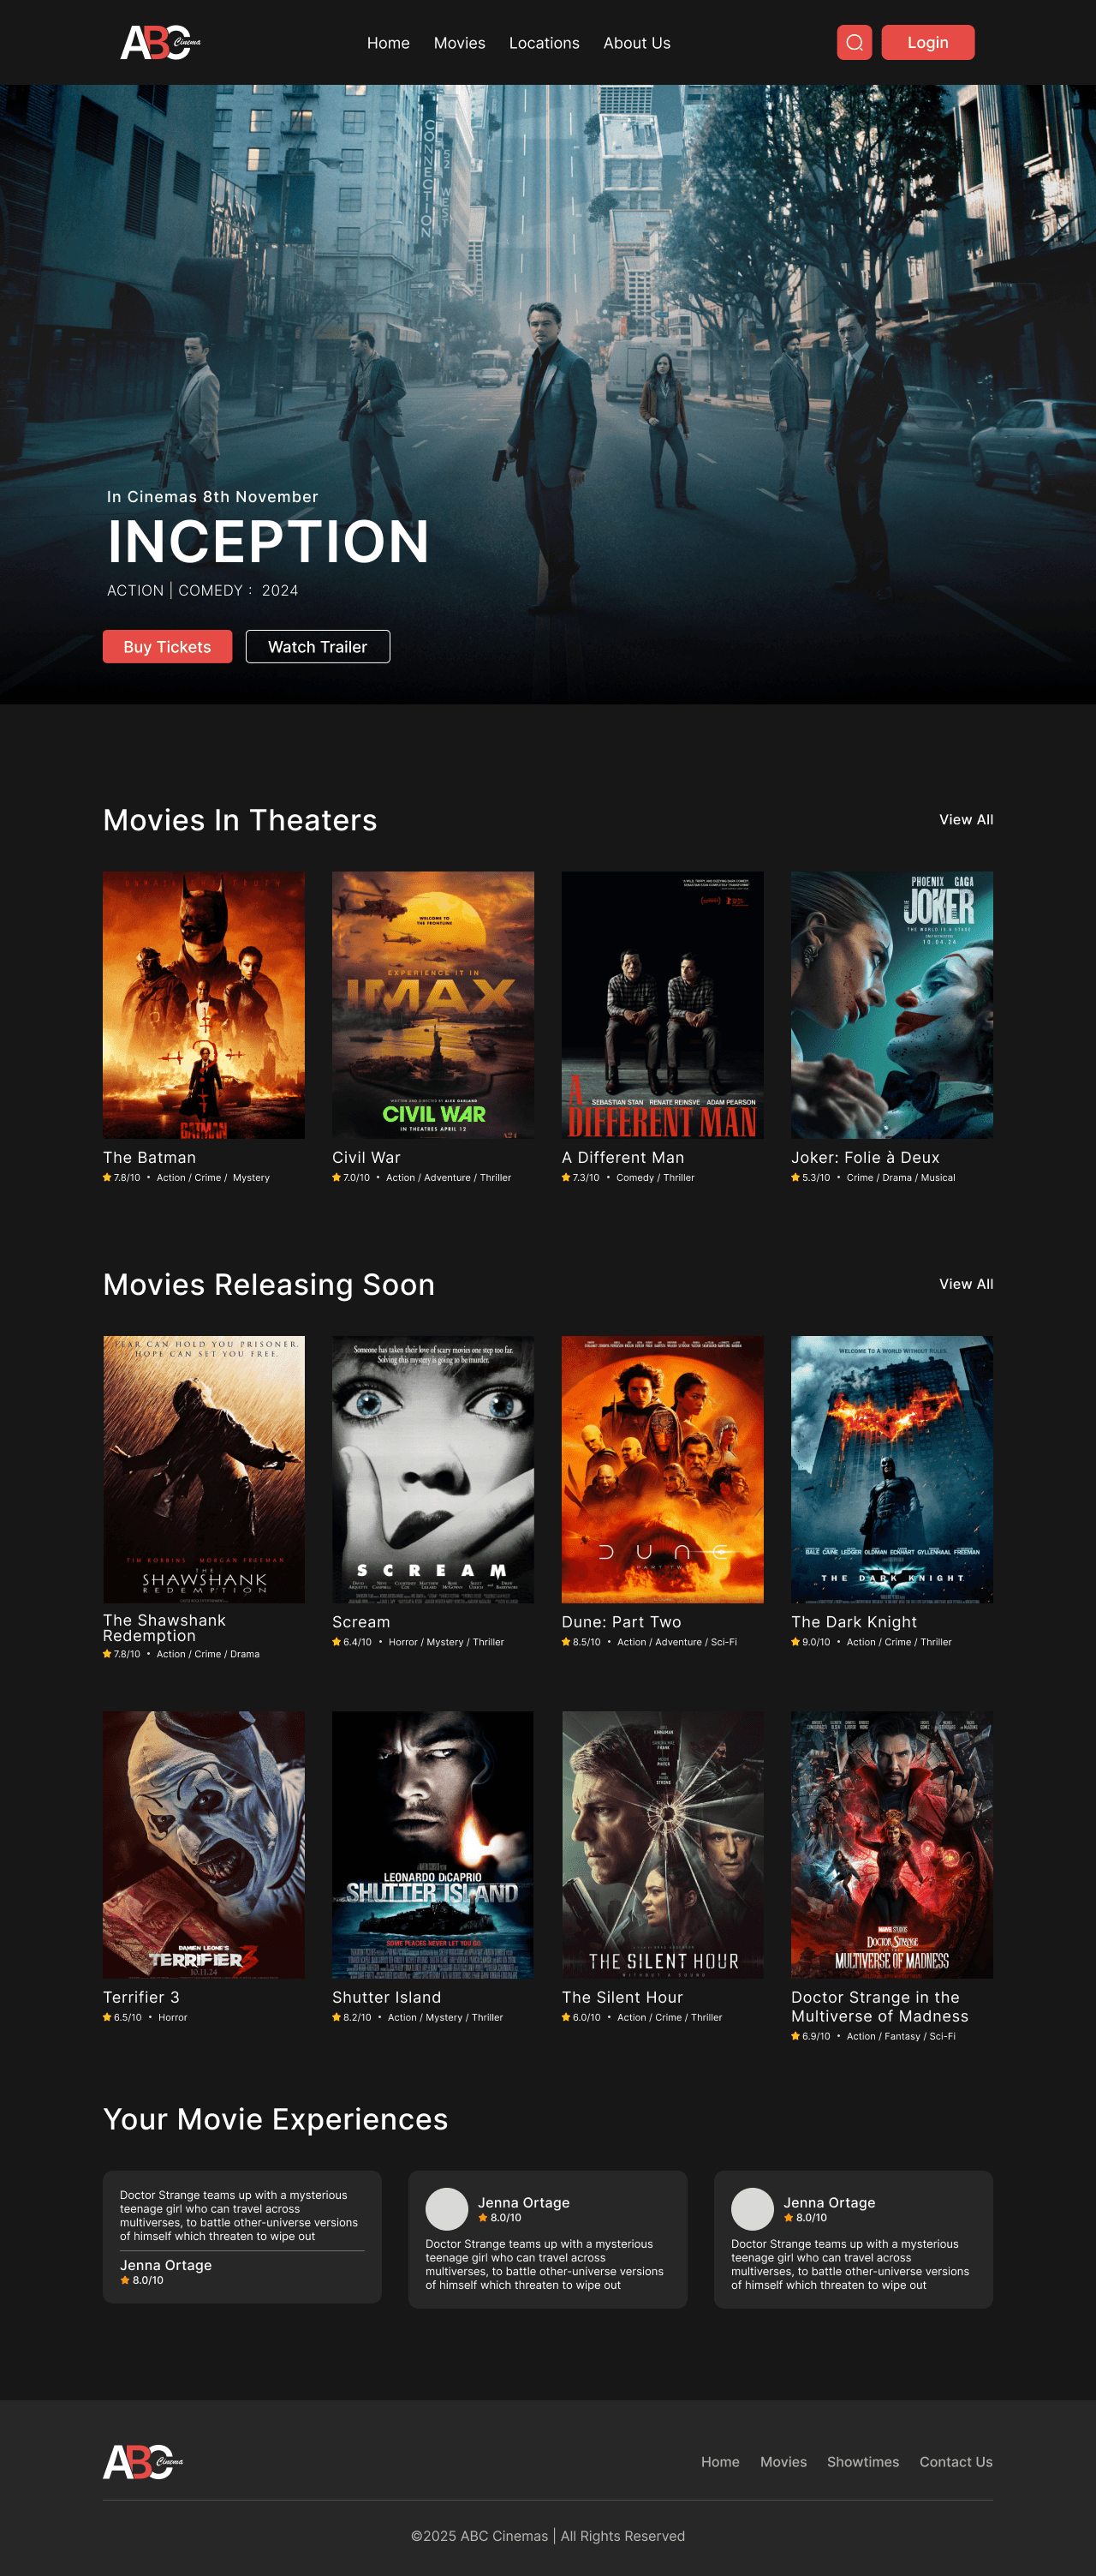Click Dune: Part Two title text
Image resolution: width=1096 pixels, height=2576 pixels.
pos(622,1622)
